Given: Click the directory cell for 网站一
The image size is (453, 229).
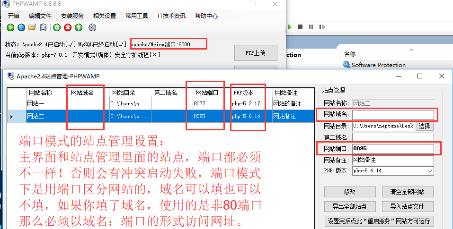Looking at the screenshot, I should pos(130,103).
